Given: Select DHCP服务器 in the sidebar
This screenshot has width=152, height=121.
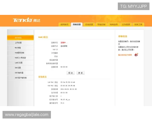Looking at the screenshot, I should pyautogui.click(x=21, y=73).
